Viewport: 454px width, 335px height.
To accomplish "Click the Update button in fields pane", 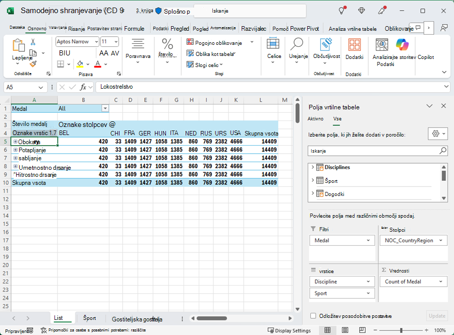I will point(437,316).
